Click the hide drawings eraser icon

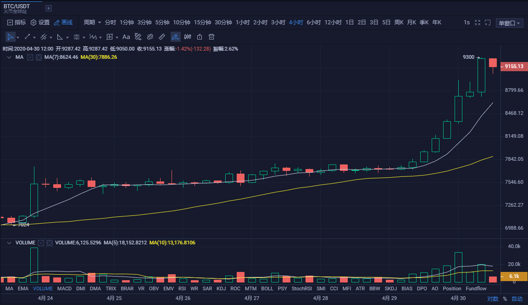(x=150, y=37)
